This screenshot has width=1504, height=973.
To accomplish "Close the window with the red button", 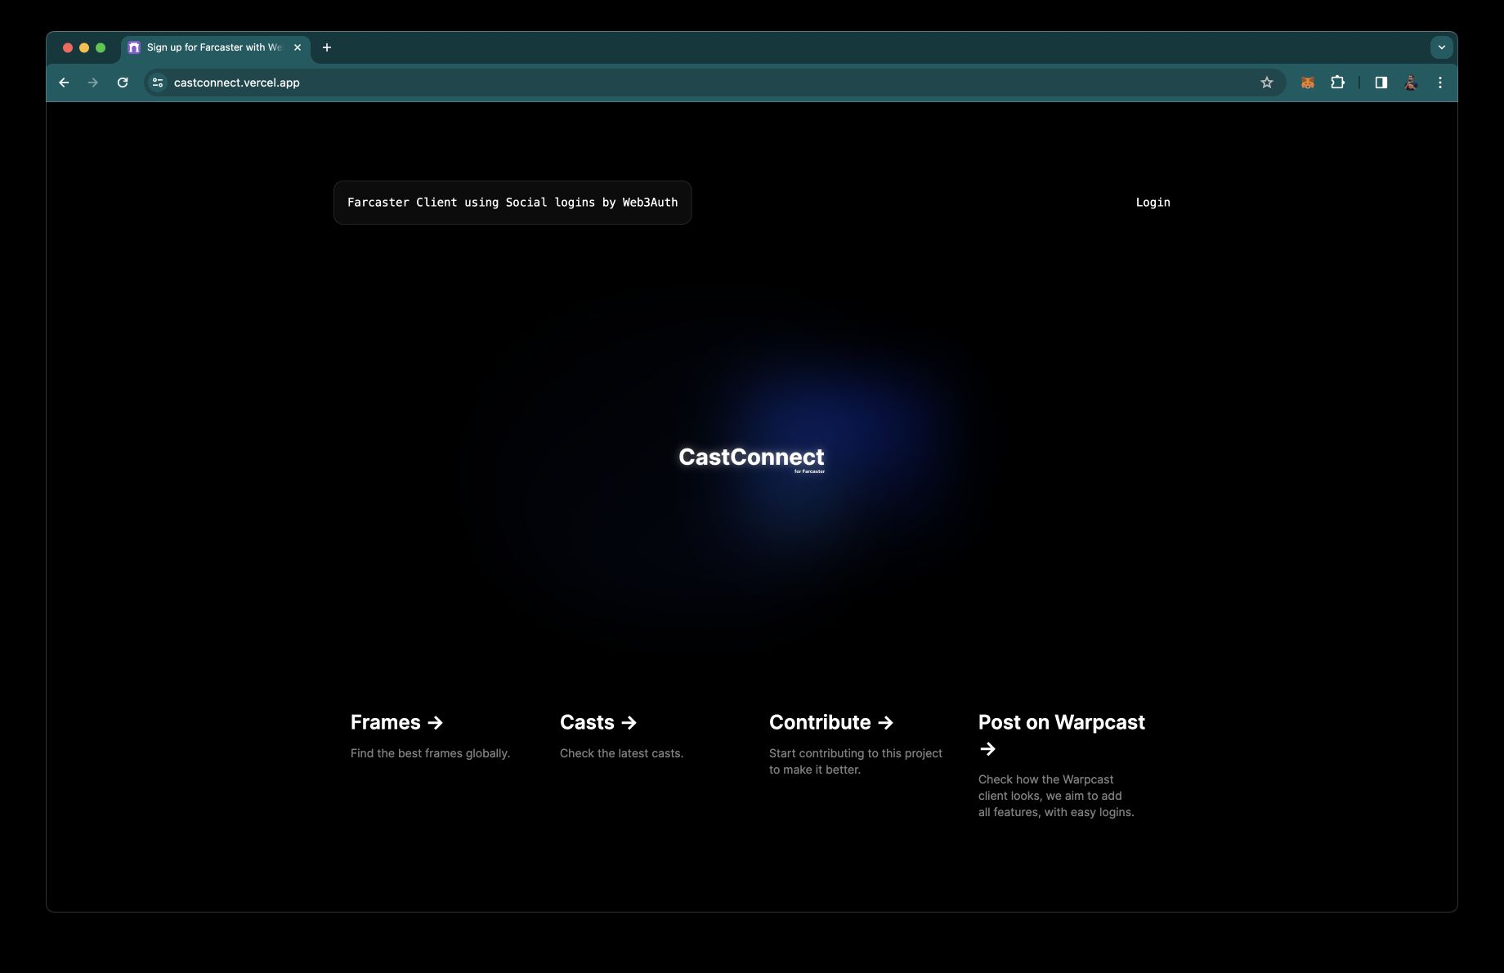I will click(x=68, y=47).
